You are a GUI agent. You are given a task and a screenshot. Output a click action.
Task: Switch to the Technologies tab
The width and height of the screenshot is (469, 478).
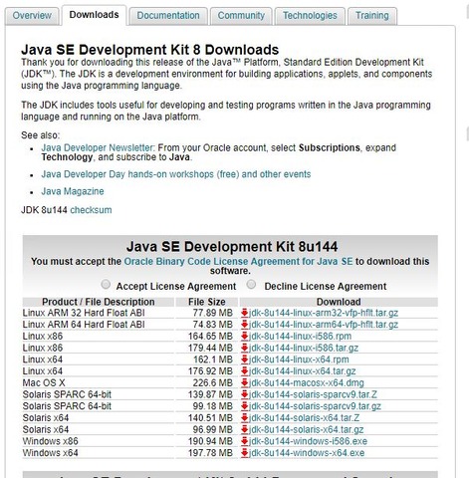point(310,16)
